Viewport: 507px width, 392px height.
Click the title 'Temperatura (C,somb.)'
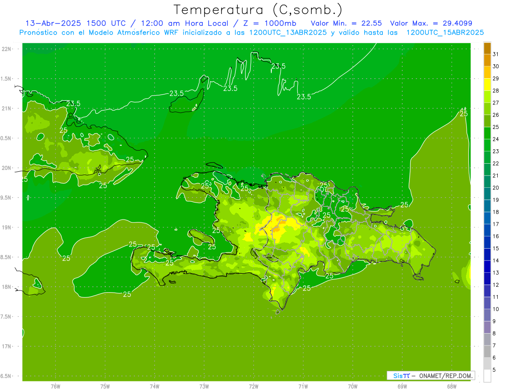point(258,10)
